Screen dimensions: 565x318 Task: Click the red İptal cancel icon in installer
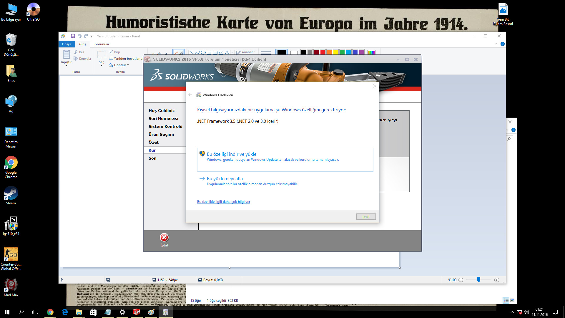tap(164, 238)
